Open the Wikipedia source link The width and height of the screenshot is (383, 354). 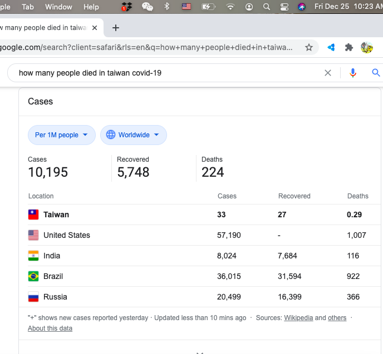tap(298, 318)
